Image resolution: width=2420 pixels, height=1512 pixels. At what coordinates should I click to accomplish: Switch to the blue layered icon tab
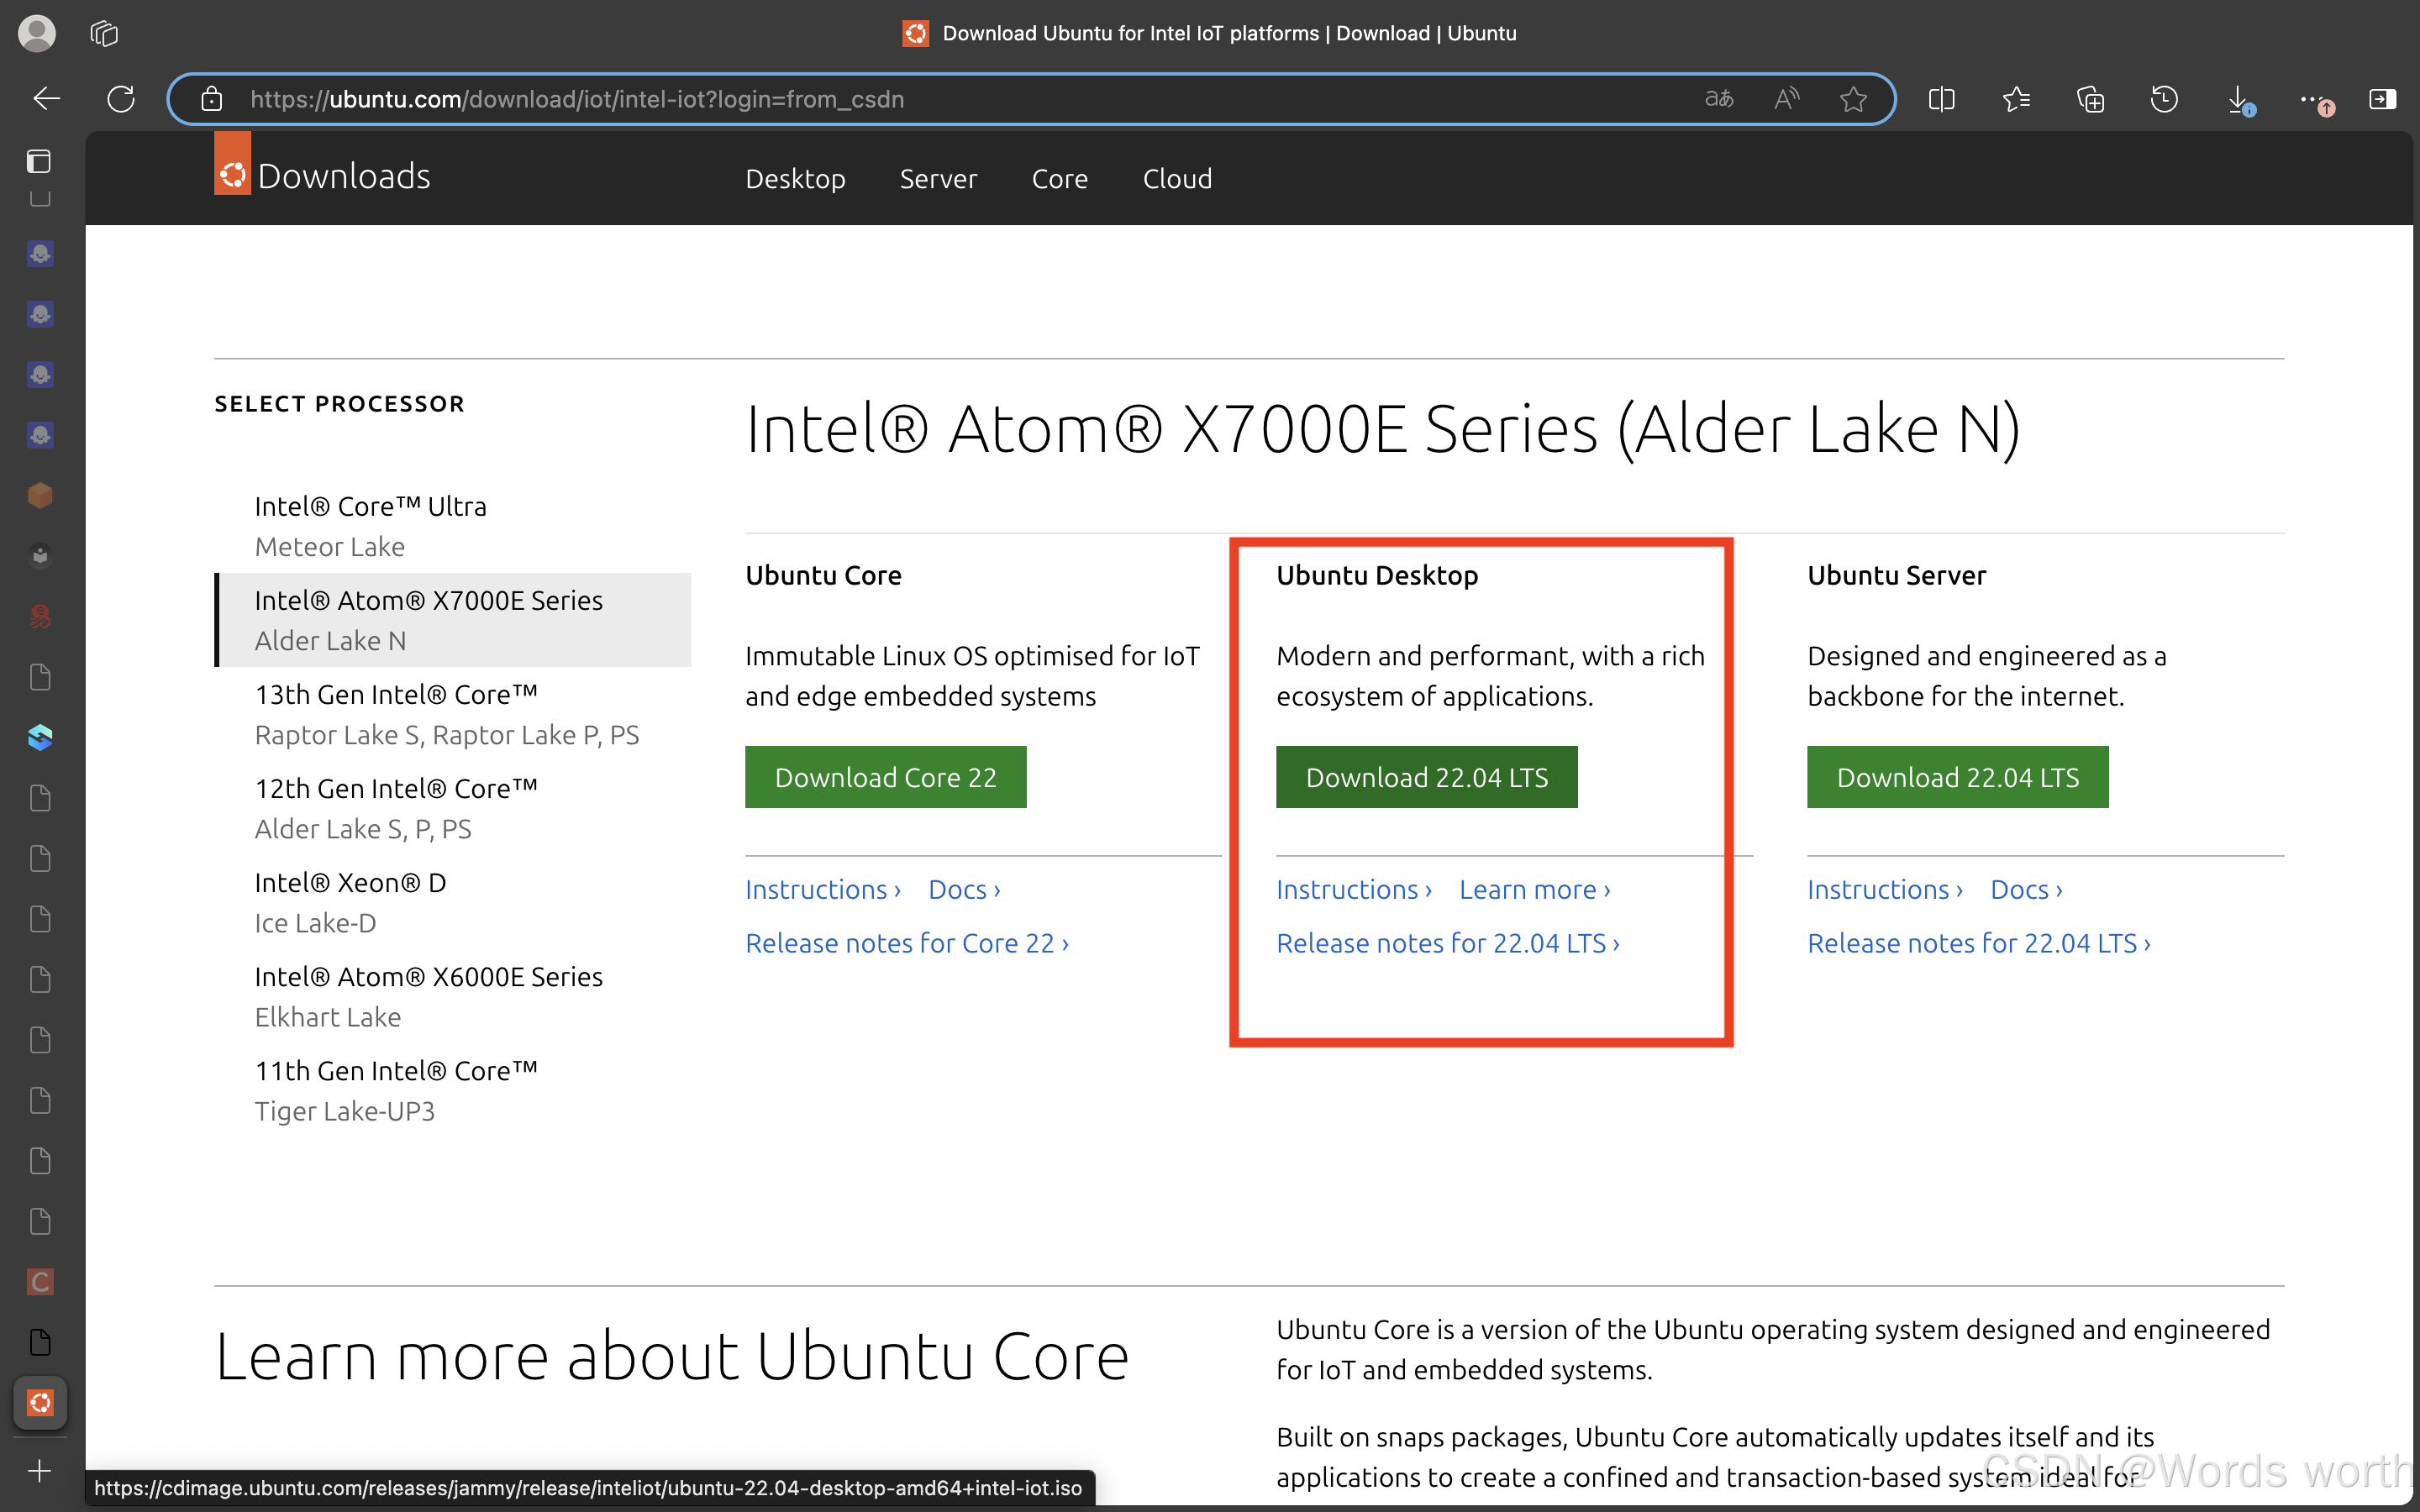40,737
